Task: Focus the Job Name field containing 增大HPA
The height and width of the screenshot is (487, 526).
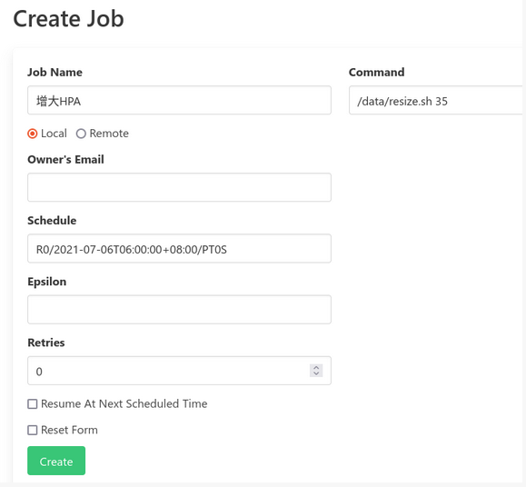Action: [x=179, y=100]
